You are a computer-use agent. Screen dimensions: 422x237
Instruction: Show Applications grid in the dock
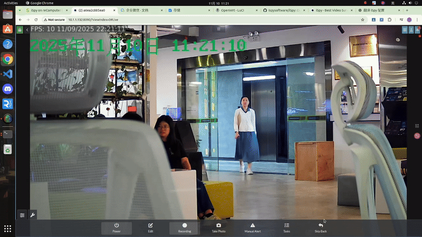(7, 229)
